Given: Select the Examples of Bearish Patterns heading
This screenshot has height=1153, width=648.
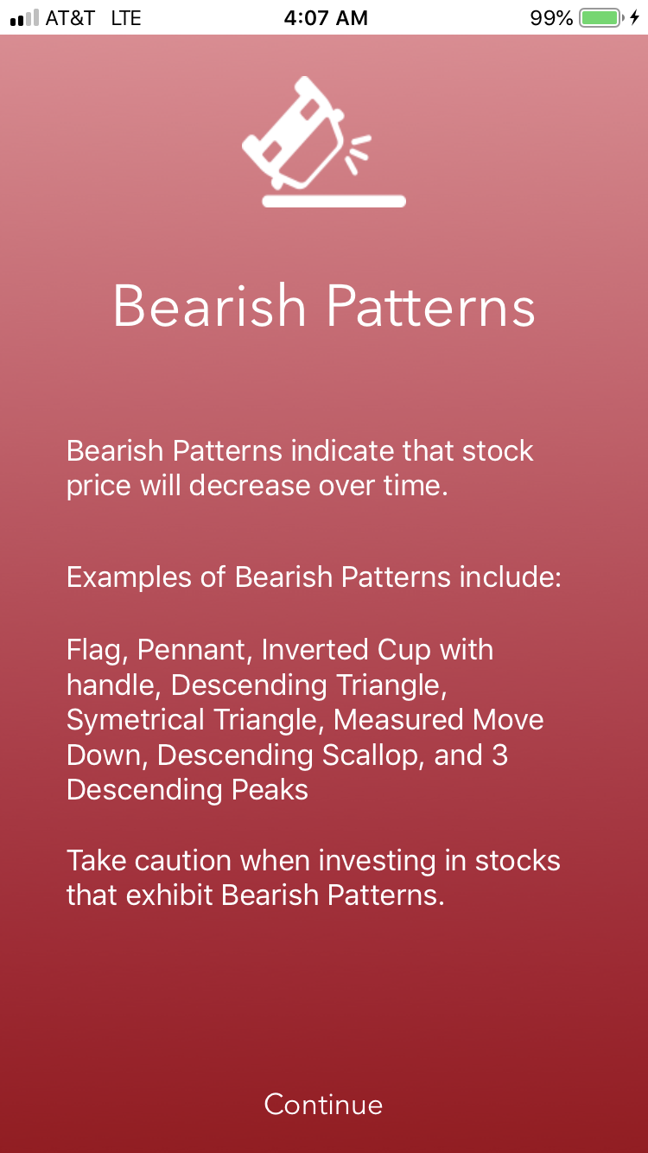Looking at the screenshot, I should click(314, 576).
